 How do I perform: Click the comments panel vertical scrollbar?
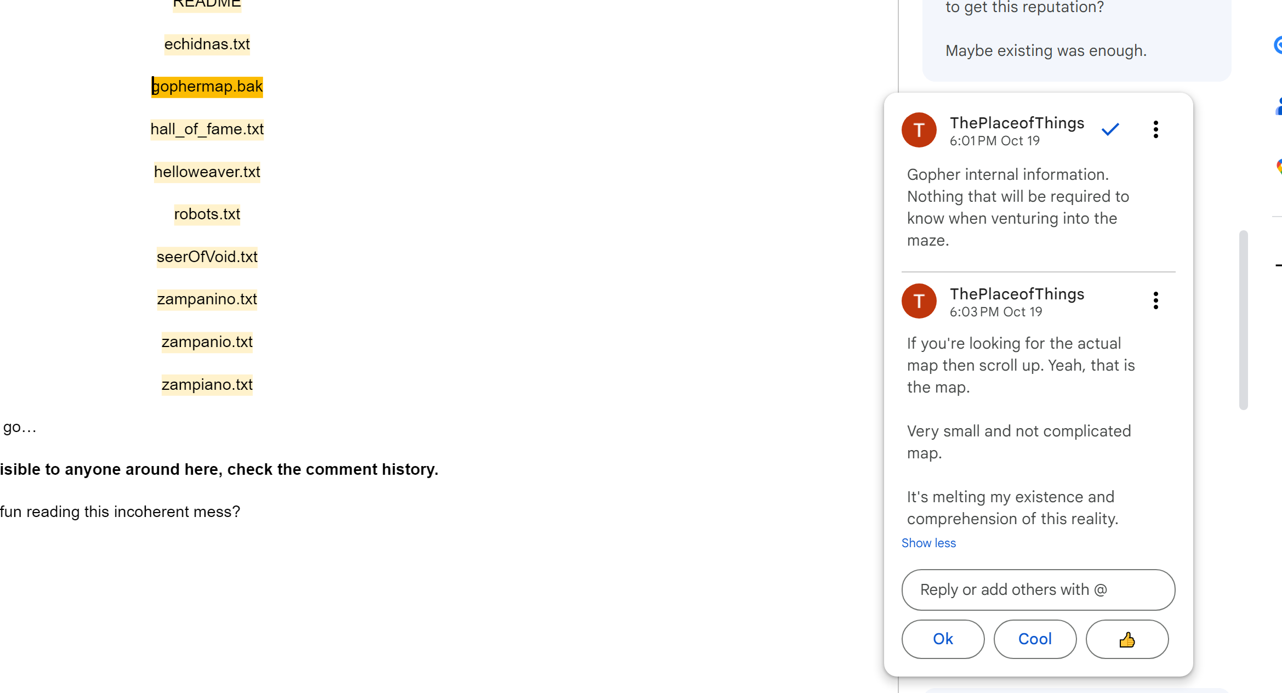click(x=1243, y=320)
